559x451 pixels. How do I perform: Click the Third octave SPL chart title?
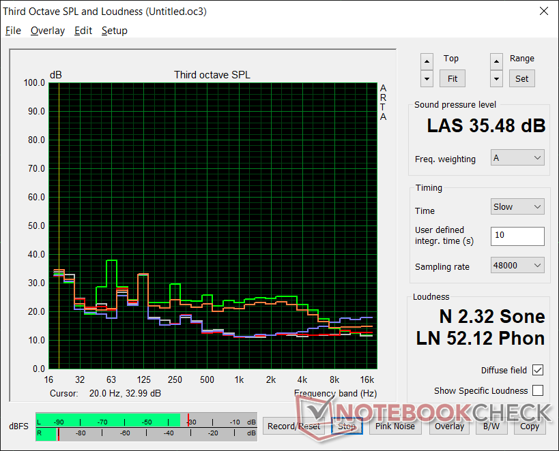point(212,75)
